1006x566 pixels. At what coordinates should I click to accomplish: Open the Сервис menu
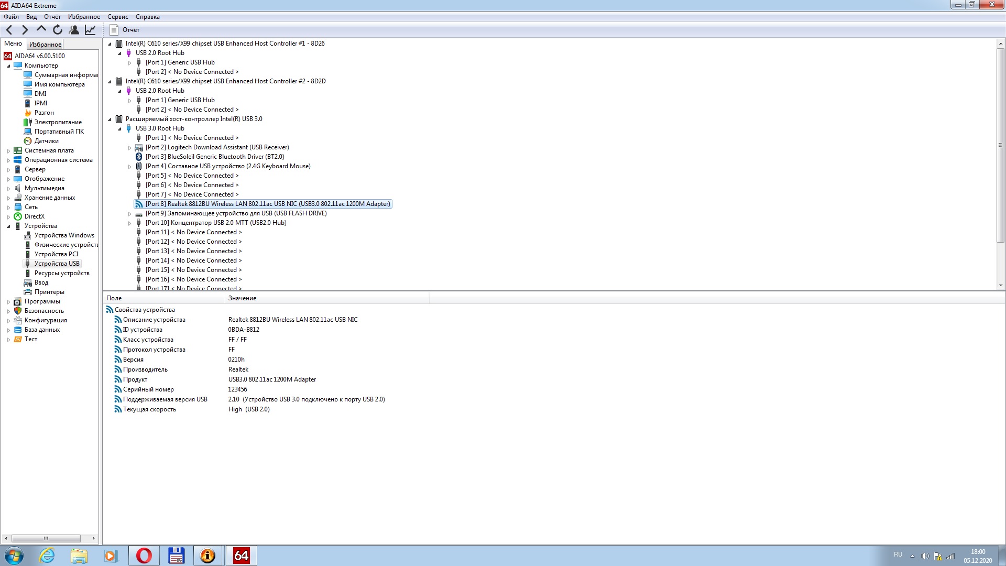tap(117, 17)
